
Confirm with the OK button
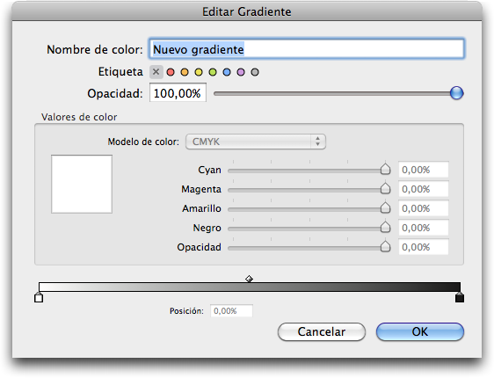420,331
